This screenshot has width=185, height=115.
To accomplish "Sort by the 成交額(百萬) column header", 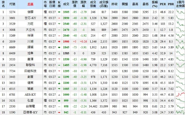I will (x=104, y=4).
